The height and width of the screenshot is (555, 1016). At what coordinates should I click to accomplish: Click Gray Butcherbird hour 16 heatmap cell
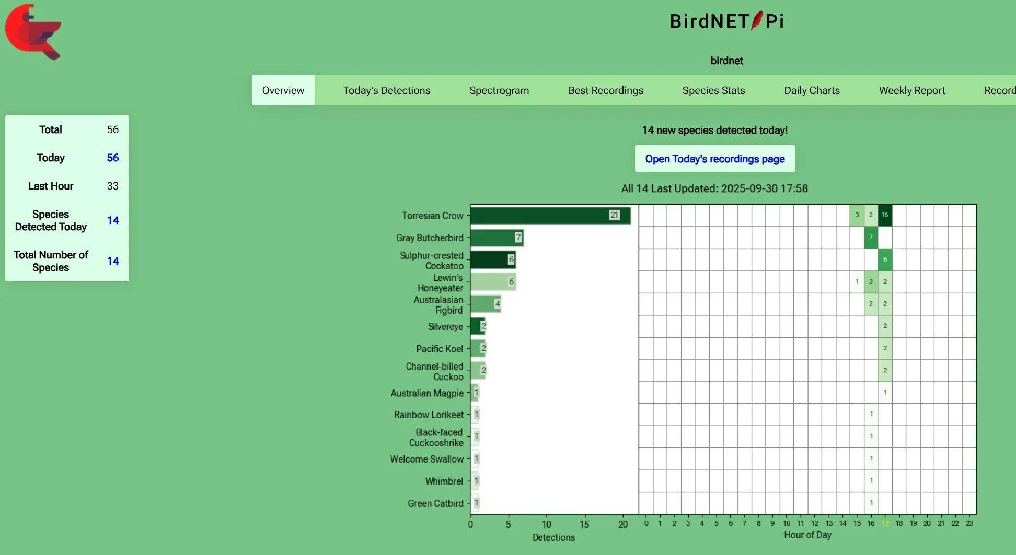point(870,238)
